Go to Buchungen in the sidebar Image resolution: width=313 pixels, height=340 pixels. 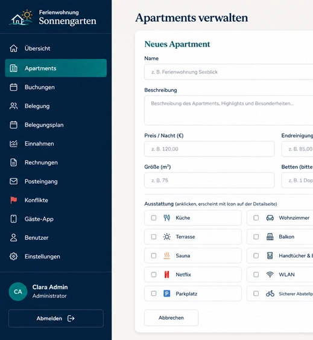pos(56,87)
